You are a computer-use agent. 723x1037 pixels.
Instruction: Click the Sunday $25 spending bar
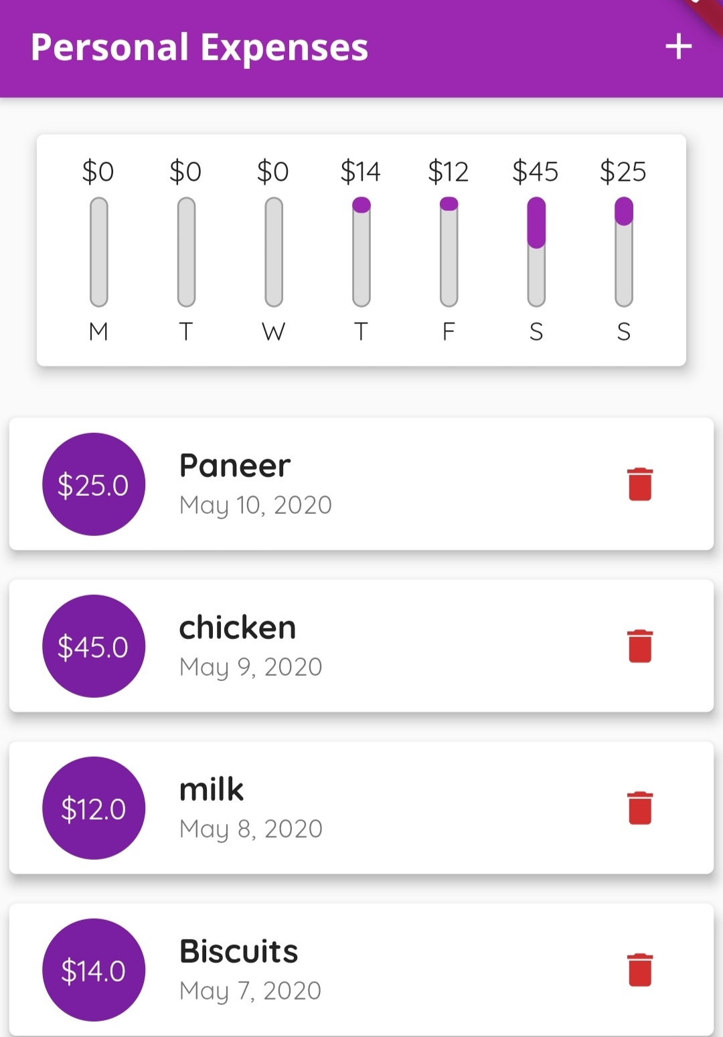(624, 252)
